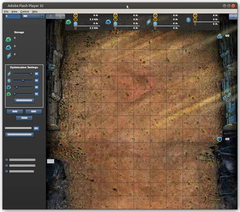240x212 pixels.
Task: Open the View menu
Action: click(14, 12)
